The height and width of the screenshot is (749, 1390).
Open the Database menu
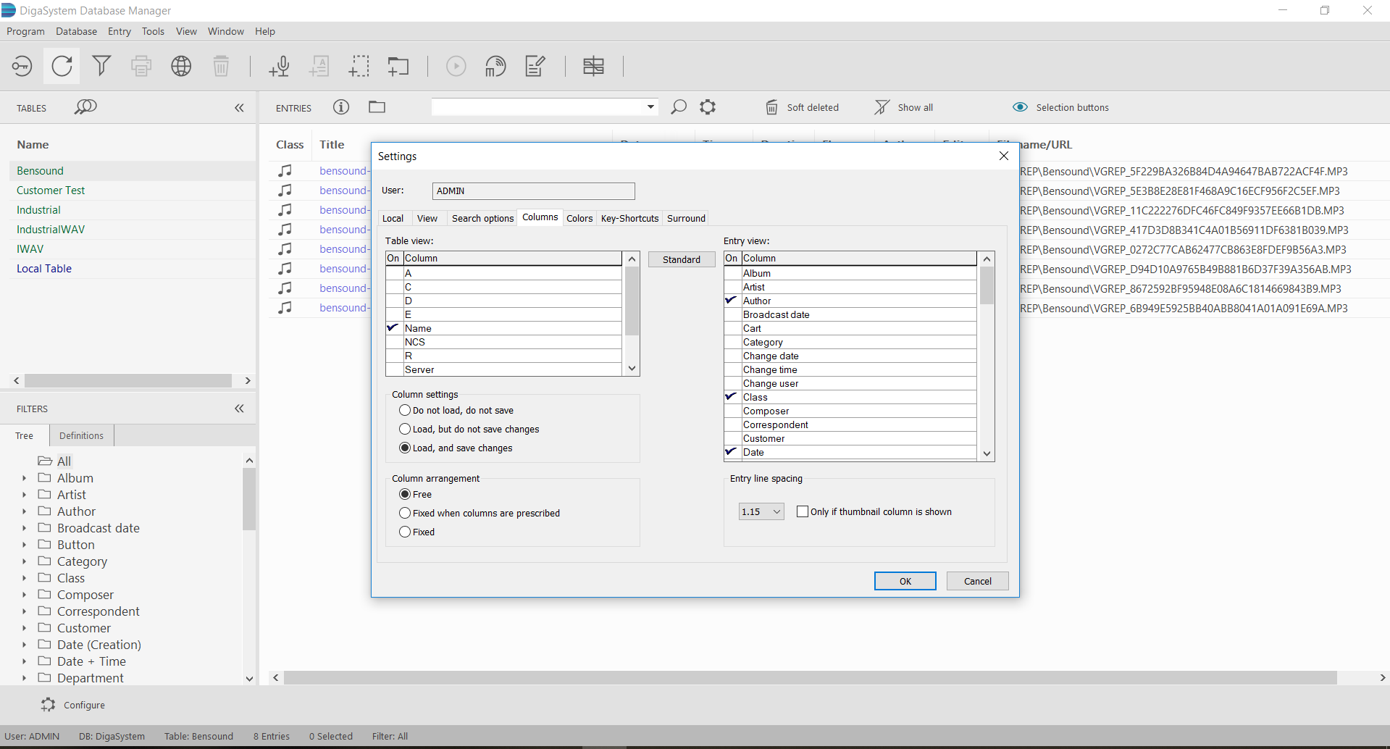click(x=76, y=31)
